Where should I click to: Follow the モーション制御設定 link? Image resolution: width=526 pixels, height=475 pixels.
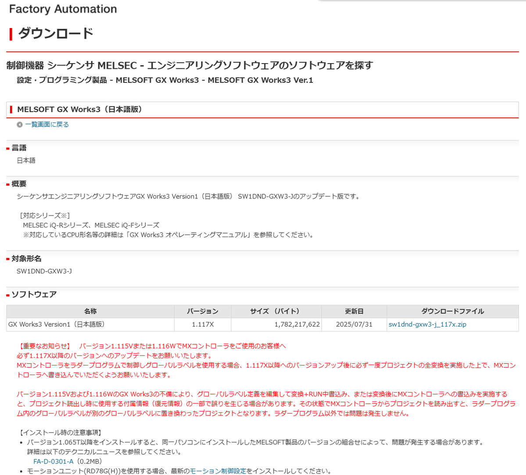point(218,471)
